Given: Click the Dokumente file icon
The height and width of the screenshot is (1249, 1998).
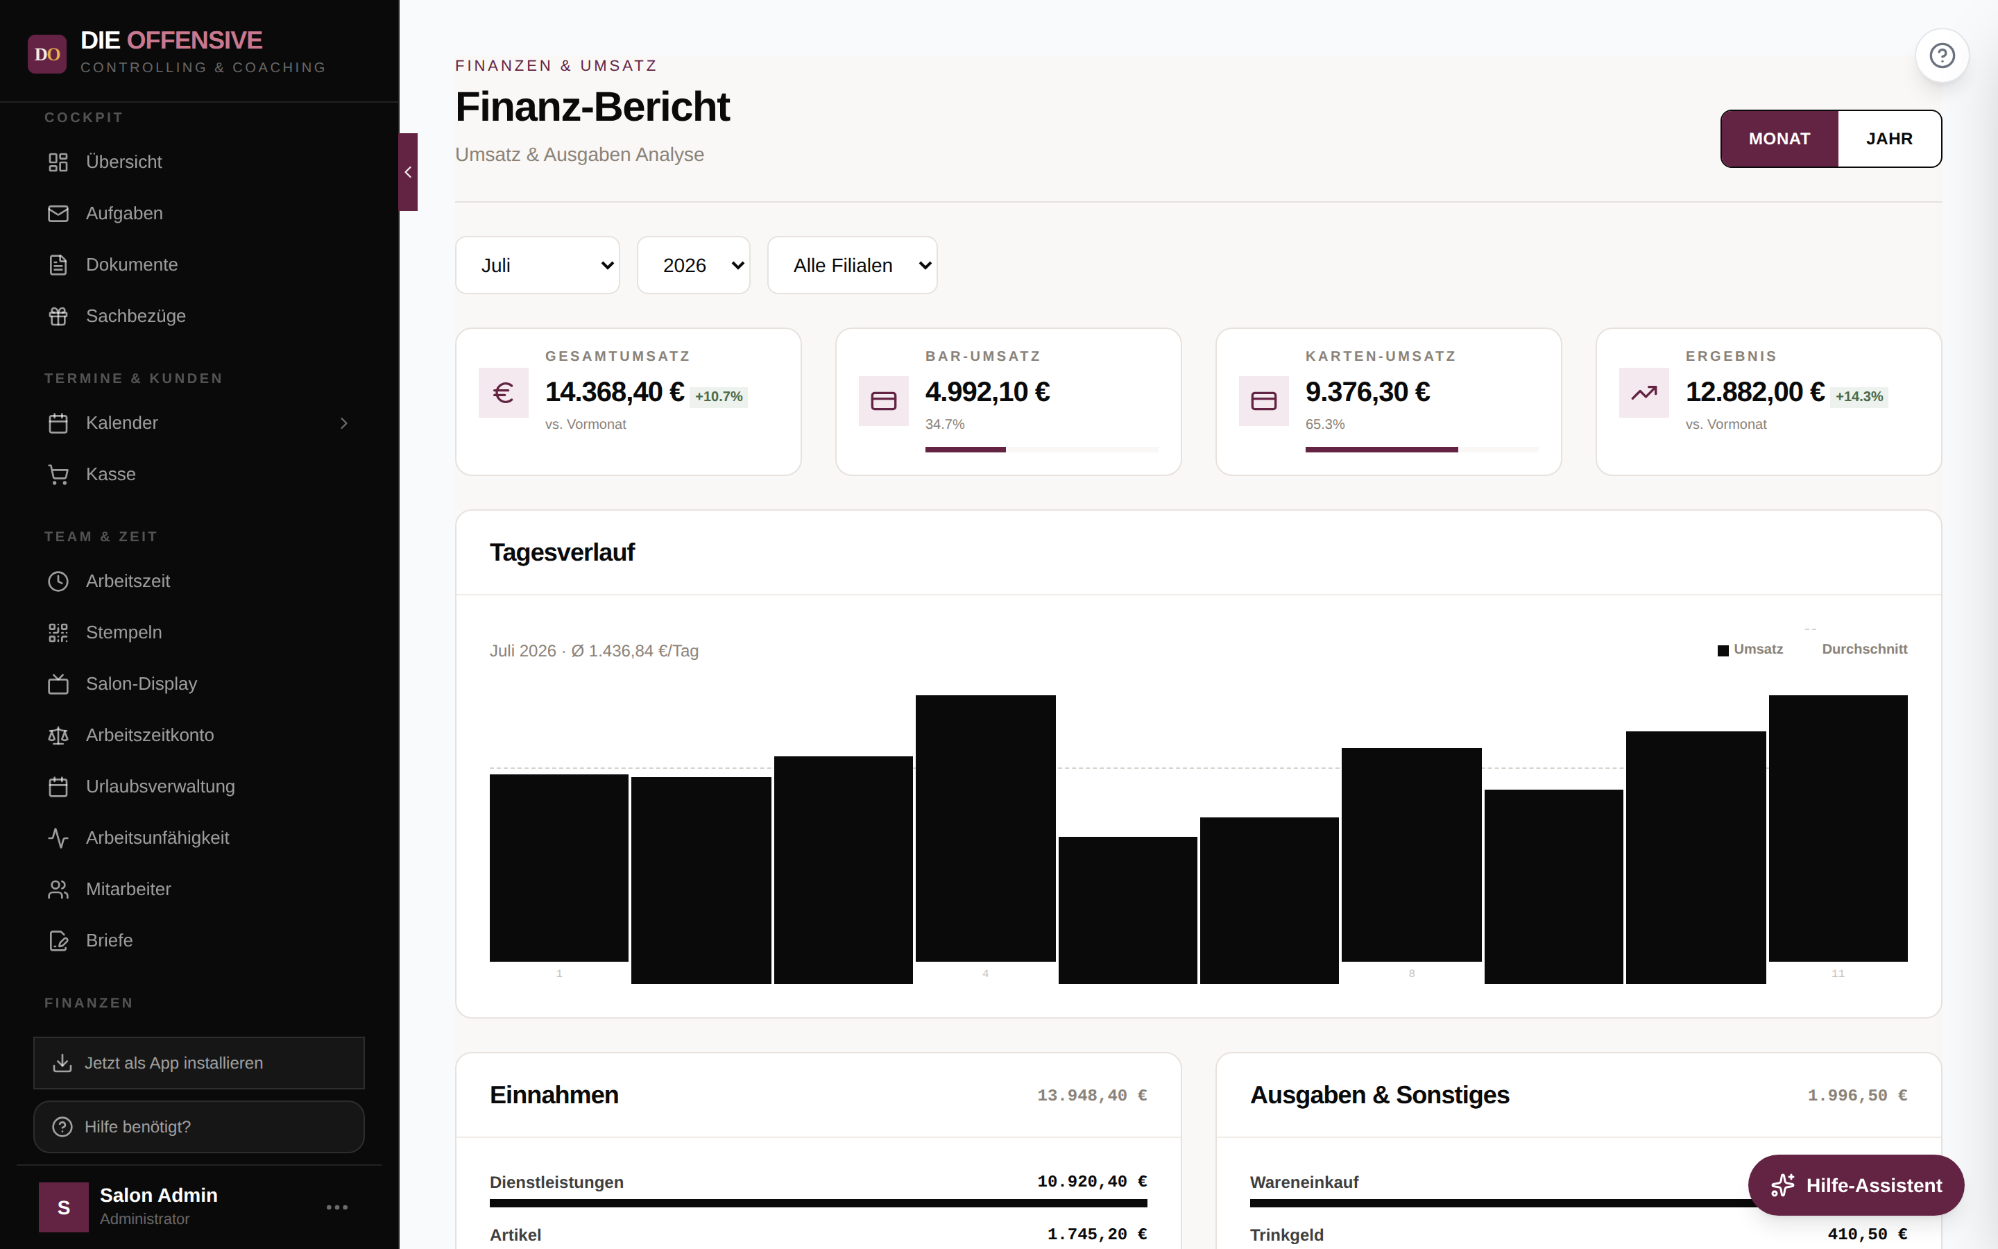Looking at the screenshot, I should (58, 264).
